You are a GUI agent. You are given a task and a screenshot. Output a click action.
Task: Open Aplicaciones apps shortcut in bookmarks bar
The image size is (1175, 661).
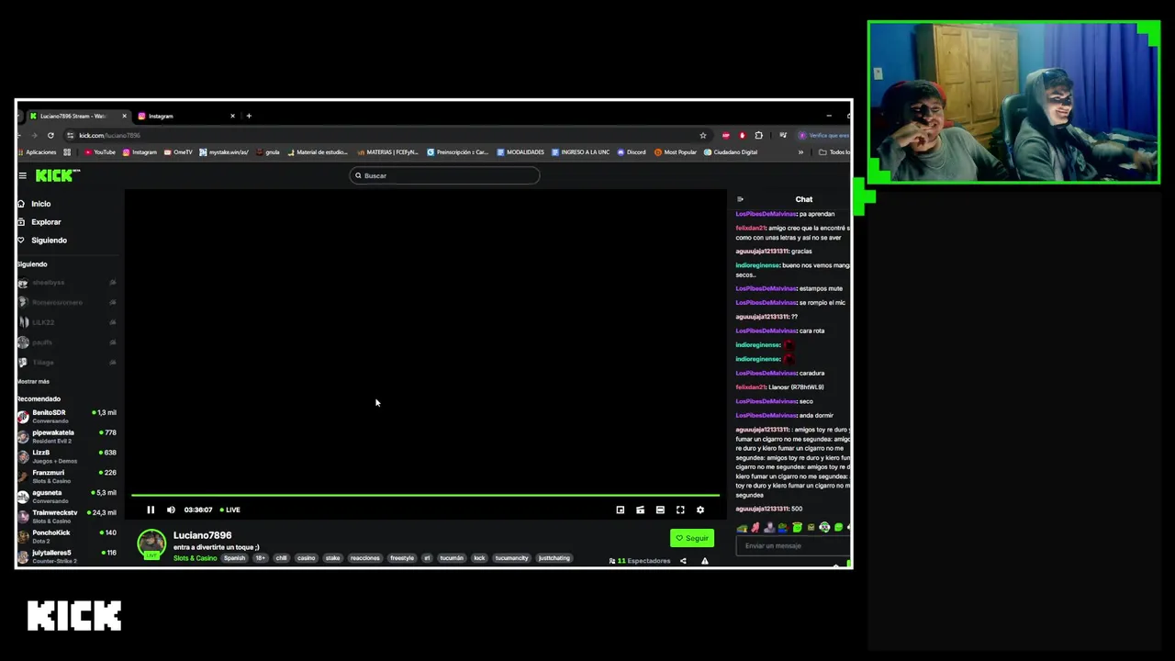(37, 152)
